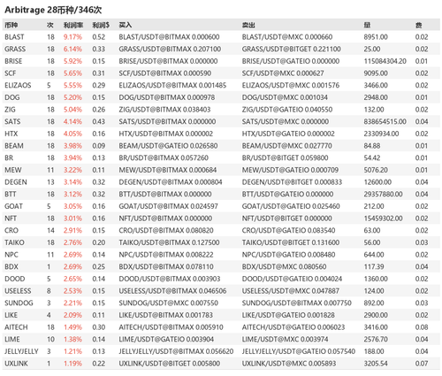Image resolution: width=442 pixels, height=376 pixels.
Task: Select the ELIZAOS coin name cell
Action: [18, 86]
